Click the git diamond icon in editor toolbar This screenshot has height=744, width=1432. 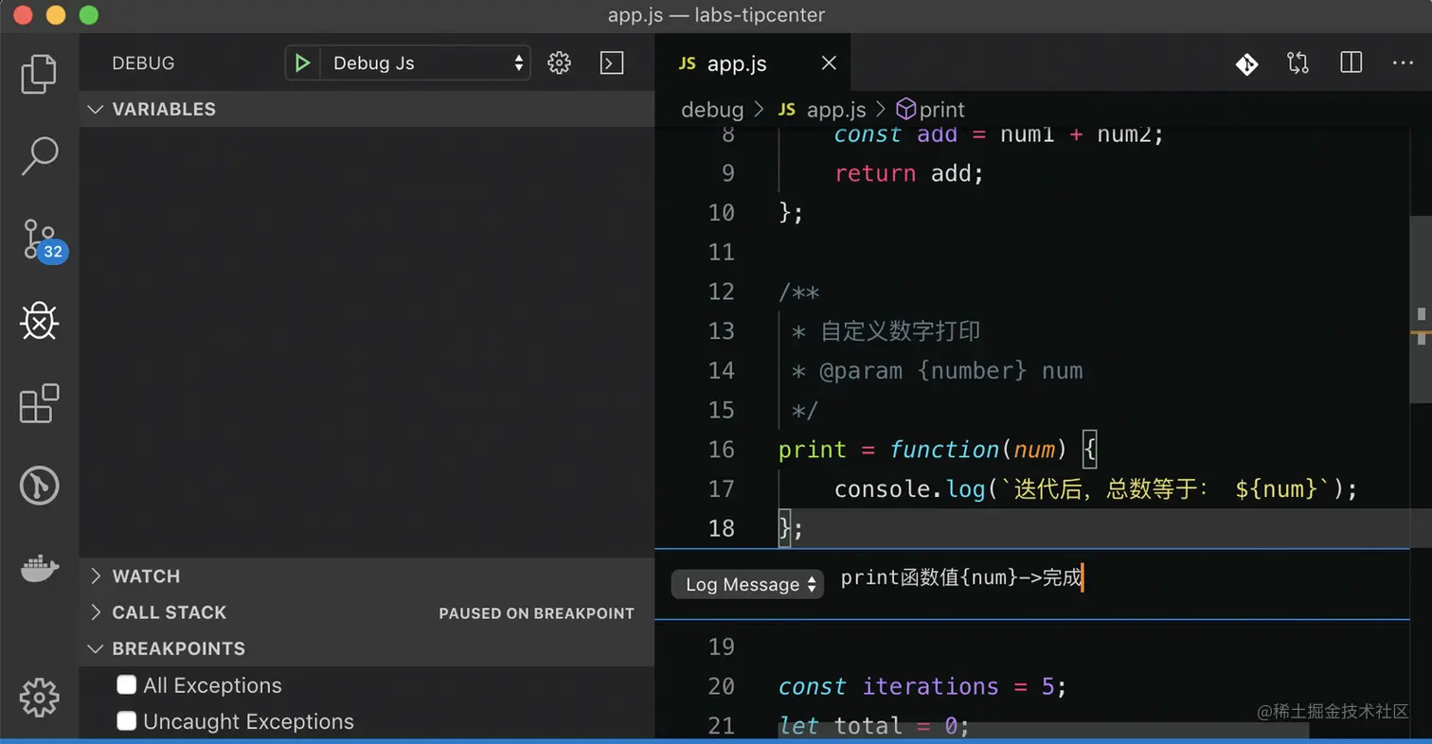tap(1246, 63)
